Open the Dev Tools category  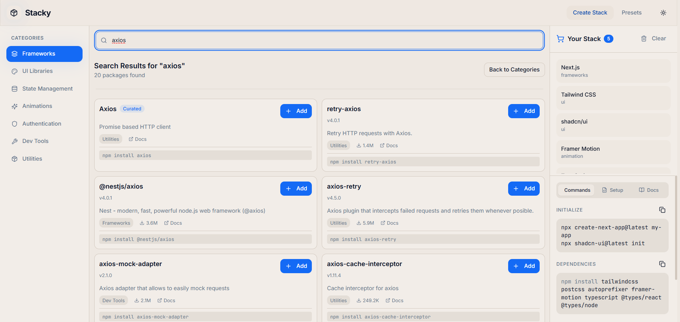[x=44, y=141]
